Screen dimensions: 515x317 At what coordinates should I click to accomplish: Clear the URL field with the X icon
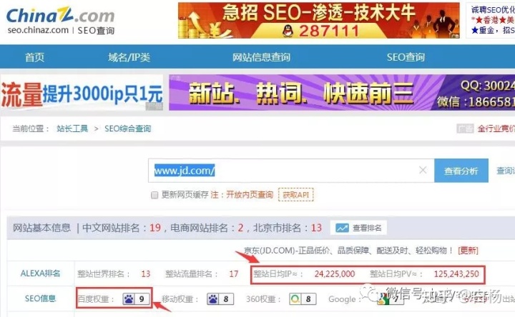[423, 170]
